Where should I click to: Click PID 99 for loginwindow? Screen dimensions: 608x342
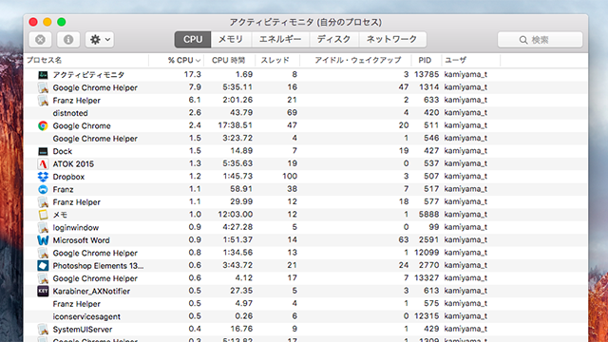point(434,227)
